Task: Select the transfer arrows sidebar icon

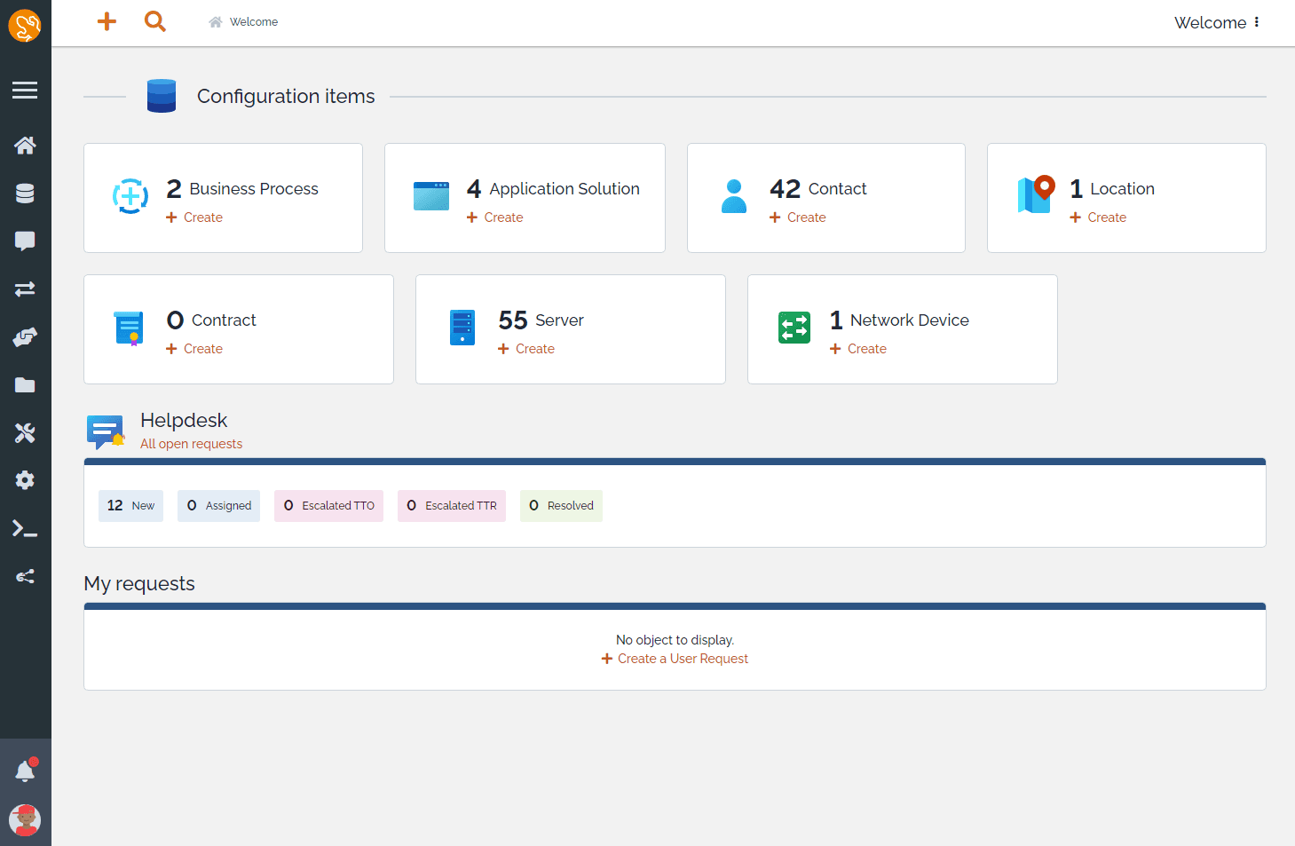Action: pyautogui.click(x=25, y=289)
